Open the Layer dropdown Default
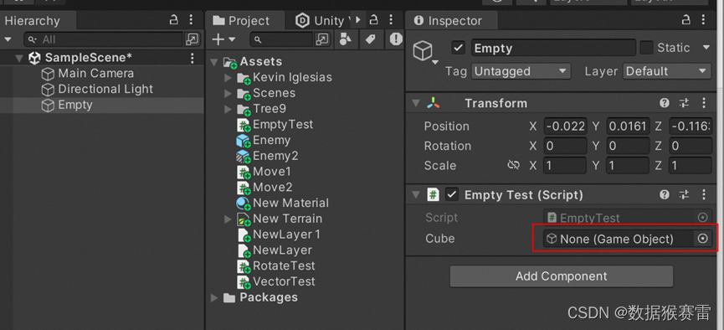Viewport: 724px width, 330px height. [667, 72]
